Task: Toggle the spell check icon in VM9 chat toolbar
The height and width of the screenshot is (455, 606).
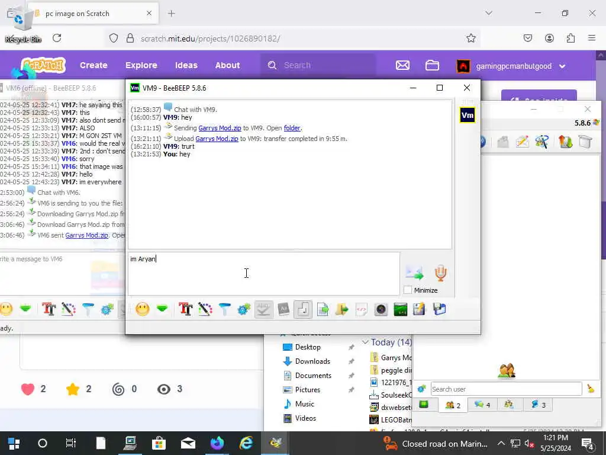Action: [x=263, y=309]
